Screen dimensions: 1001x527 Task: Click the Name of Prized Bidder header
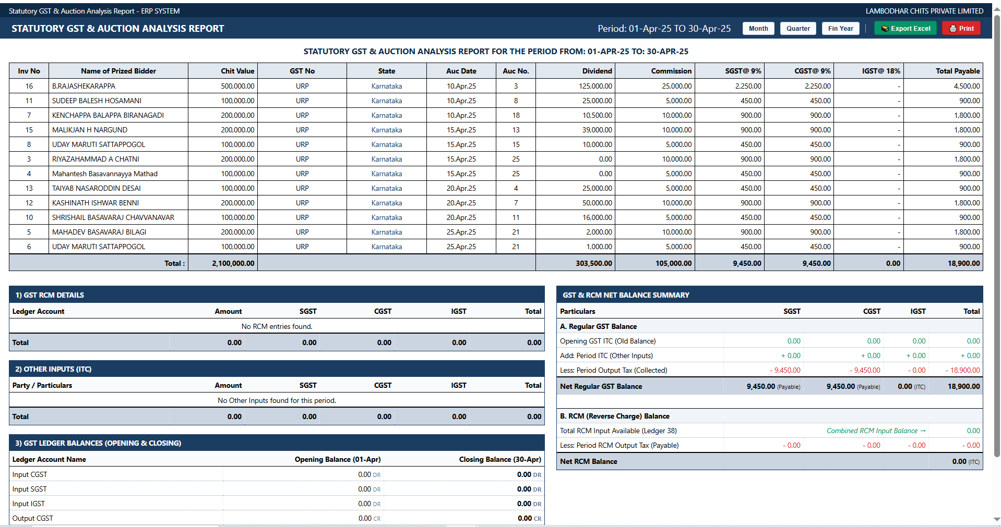pos(118,71)
